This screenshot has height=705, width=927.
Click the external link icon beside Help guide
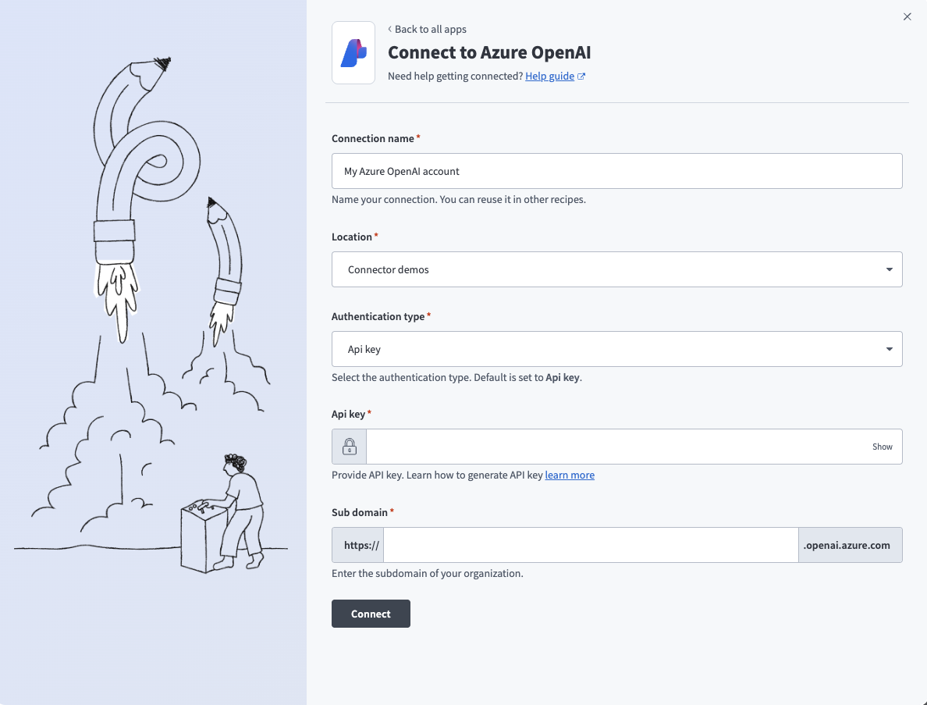coord(581,76)
